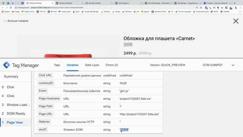The height and width of the screenshot is (137, 243).
Task: Switch to the Variables tab
Action: tap(73, 65)
